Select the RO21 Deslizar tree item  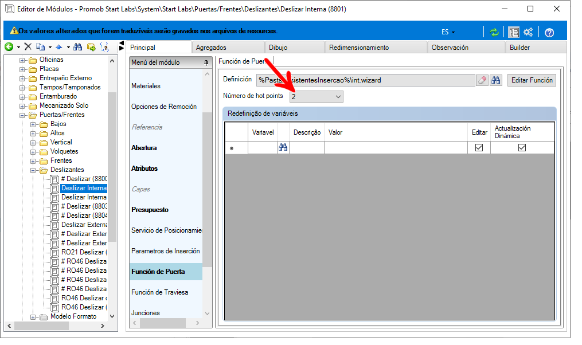coord(84,252)
